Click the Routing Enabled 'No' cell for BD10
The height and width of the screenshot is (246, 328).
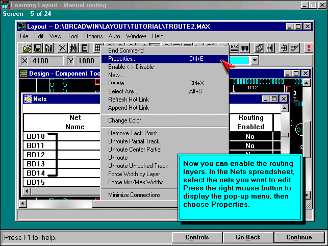(x=250, y=137)
